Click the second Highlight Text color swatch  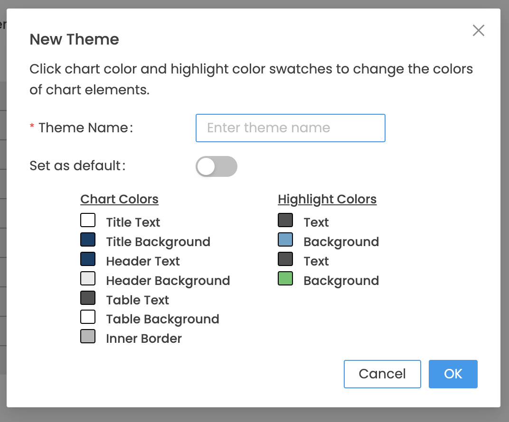click(285, 259)
